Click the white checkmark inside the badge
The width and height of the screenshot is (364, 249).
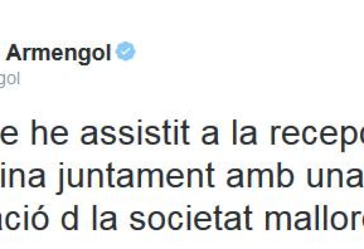point(126,51)
